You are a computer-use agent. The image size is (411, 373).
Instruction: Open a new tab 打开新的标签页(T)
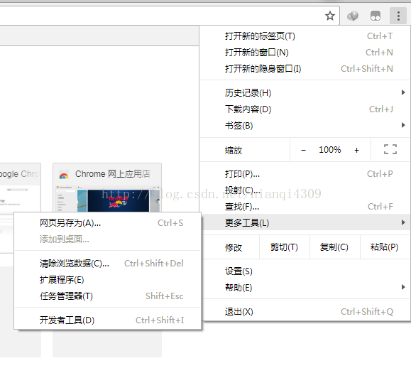(305, 36)
